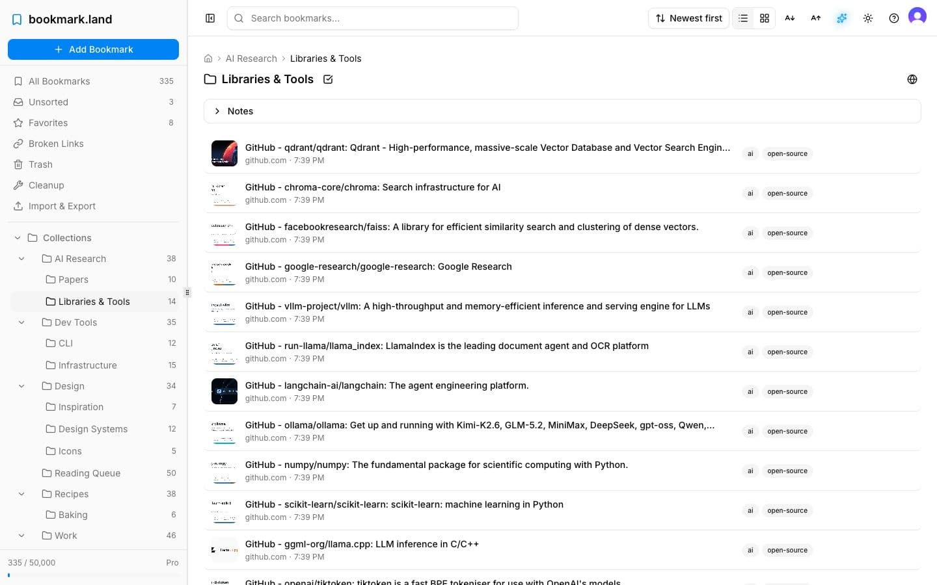The height and width of the screenshot is (585, 937).
Task: Toggle selection mode checkbox beside Libraries & Tools title
Action: [x=328, y=79]
